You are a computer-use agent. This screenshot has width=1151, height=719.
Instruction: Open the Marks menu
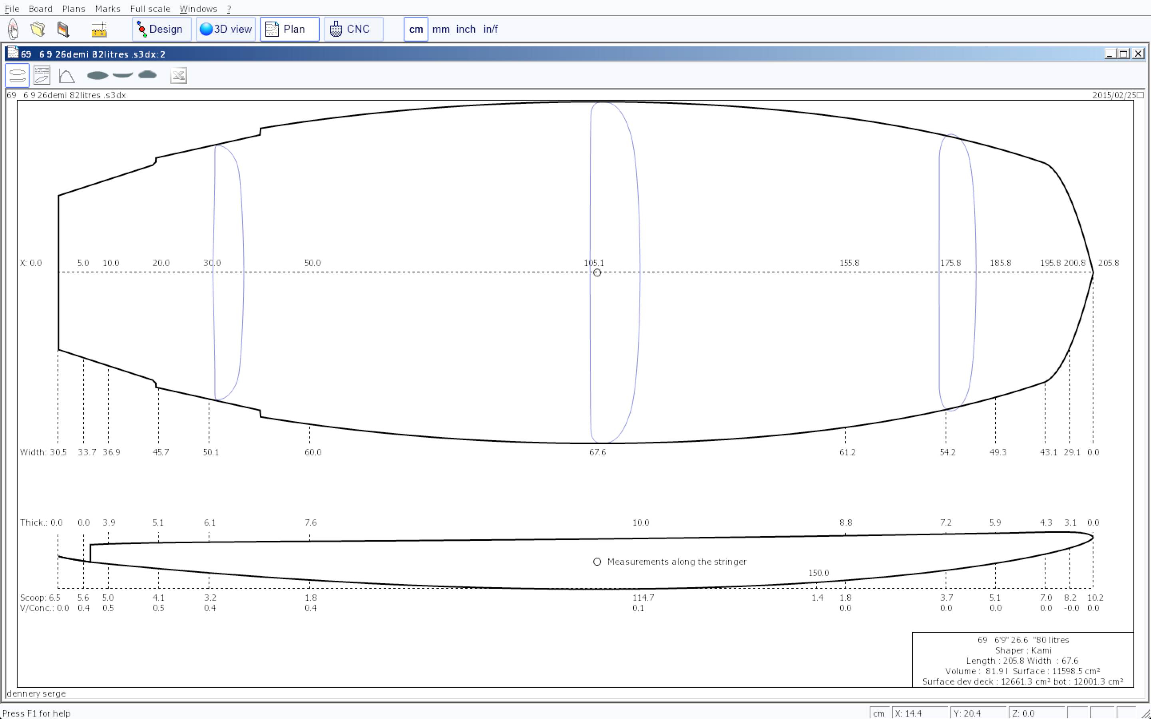coord(108,8)
